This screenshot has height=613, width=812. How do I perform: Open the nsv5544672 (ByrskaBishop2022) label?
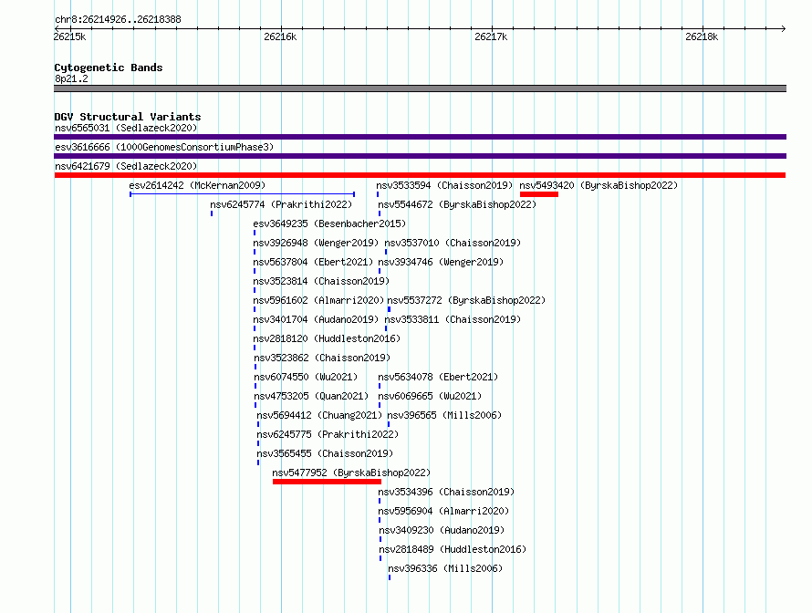457,204
